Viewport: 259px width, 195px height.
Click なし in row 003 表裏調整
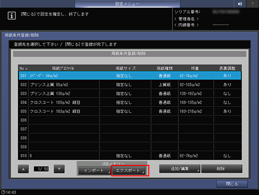[227, 93]
